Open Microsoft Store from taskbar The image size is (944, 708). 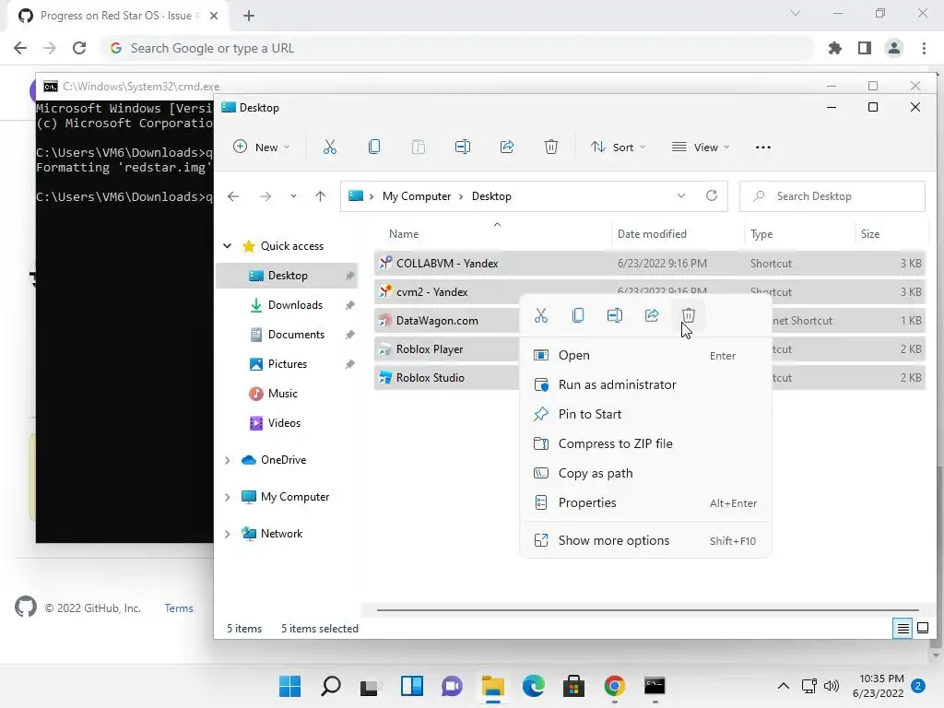coord(573,686)
